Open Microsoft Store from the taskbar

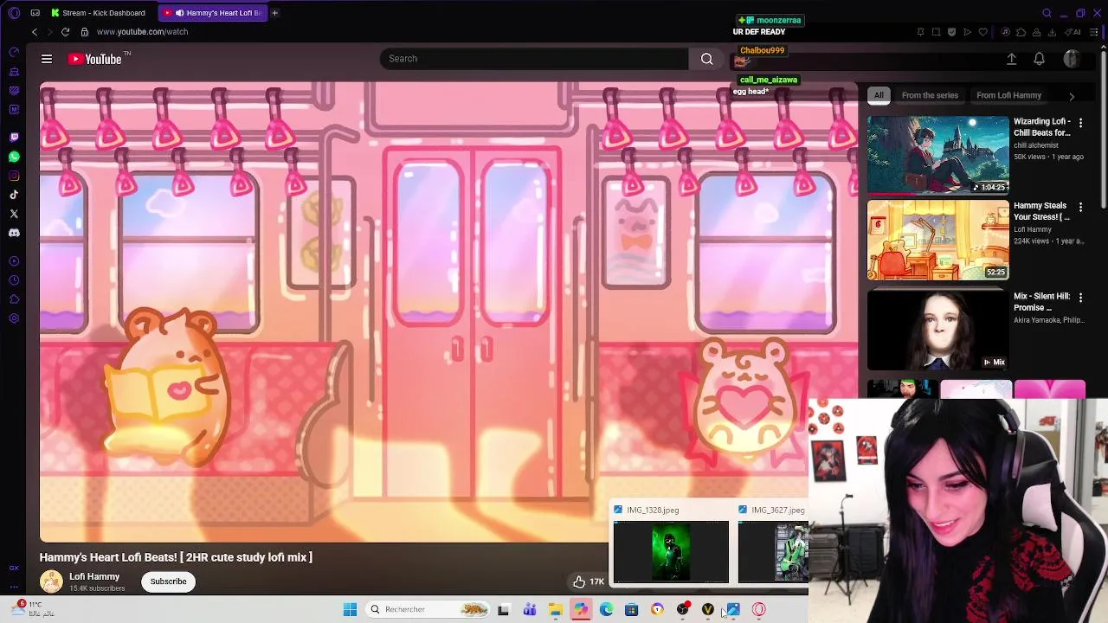(x=631, y=610)
